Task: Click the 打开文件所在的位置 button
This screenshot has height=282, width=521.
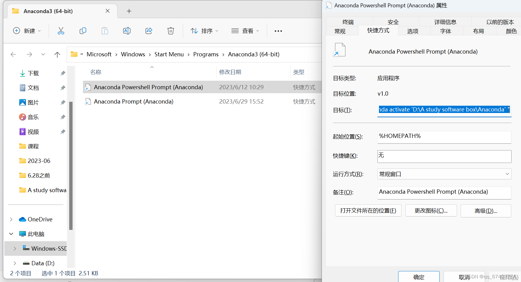Action: 368,210
